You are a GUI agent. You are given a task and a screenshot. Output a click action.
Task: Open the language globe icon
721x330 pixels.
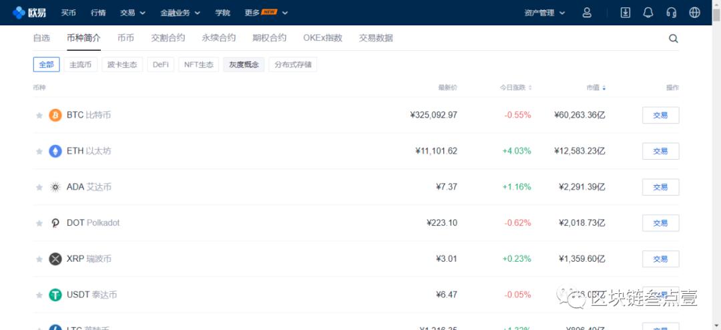[x=694, y=13]
